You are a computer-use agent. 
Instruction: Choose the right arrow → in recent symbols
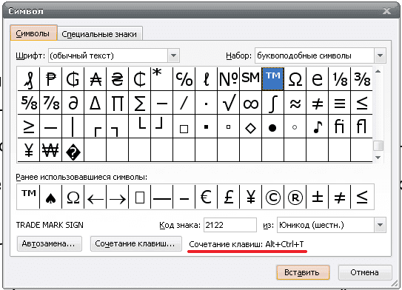pyautogui.click(x=117, y=197)
